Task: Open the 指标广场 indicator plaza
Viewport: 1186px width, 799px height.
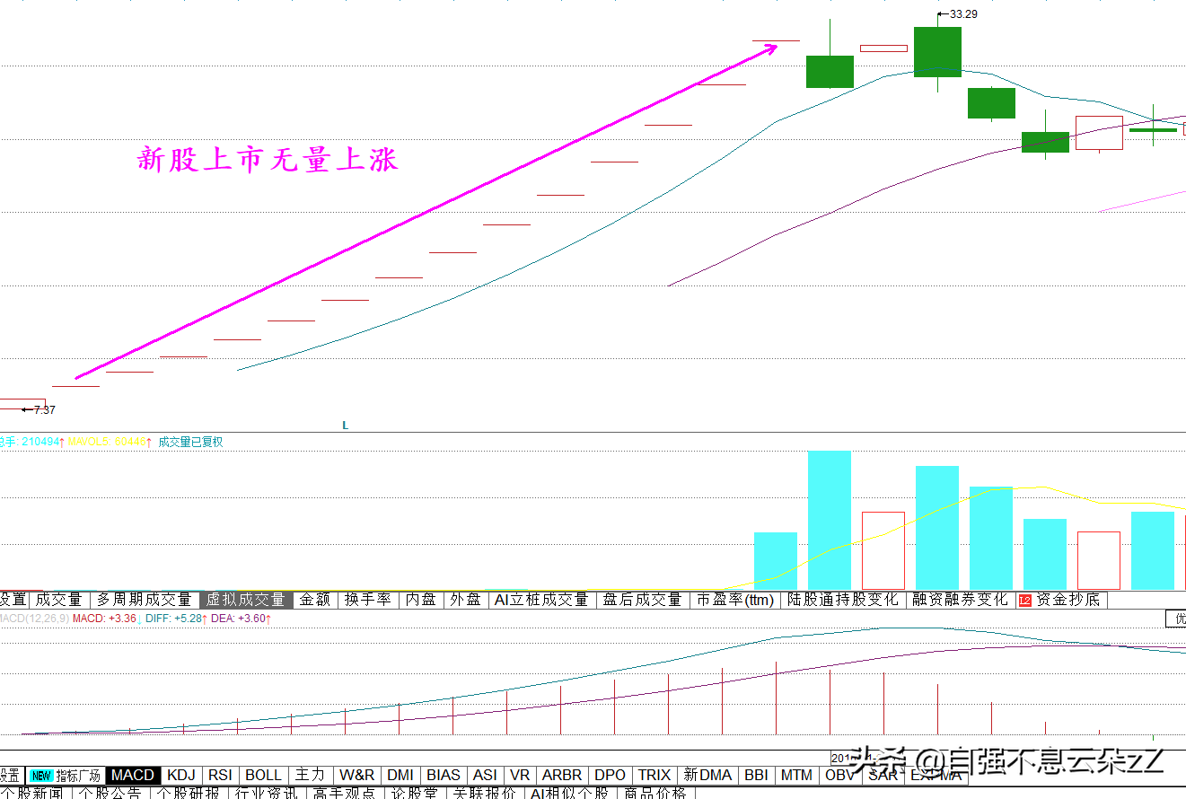Action: [78, 776]
